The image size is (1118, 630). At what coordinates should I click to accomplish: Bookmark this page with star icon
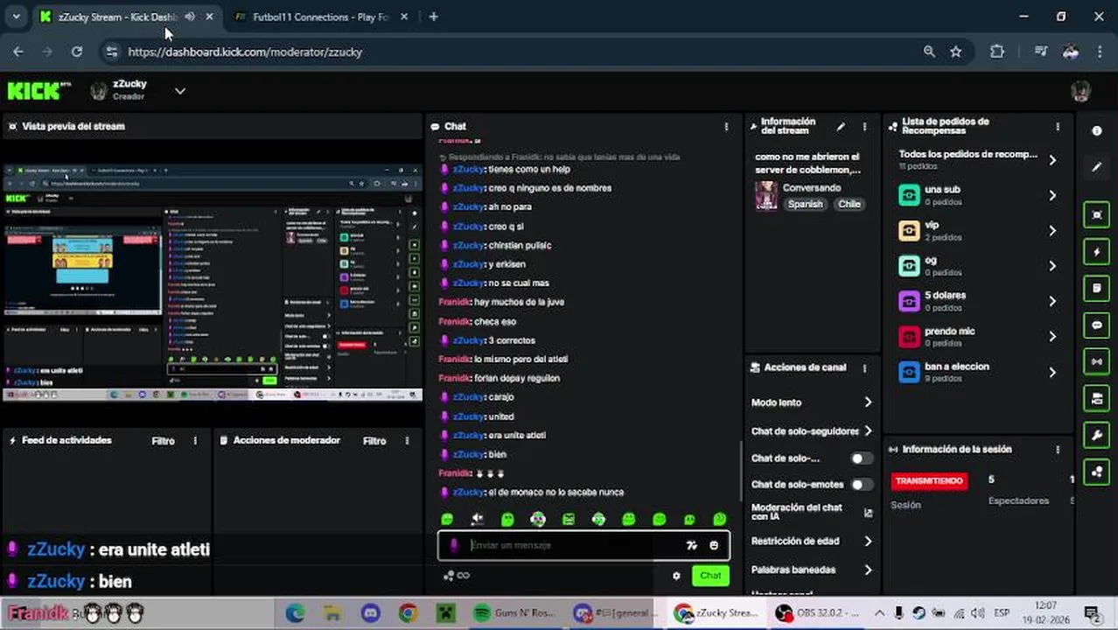click(956, 52)
